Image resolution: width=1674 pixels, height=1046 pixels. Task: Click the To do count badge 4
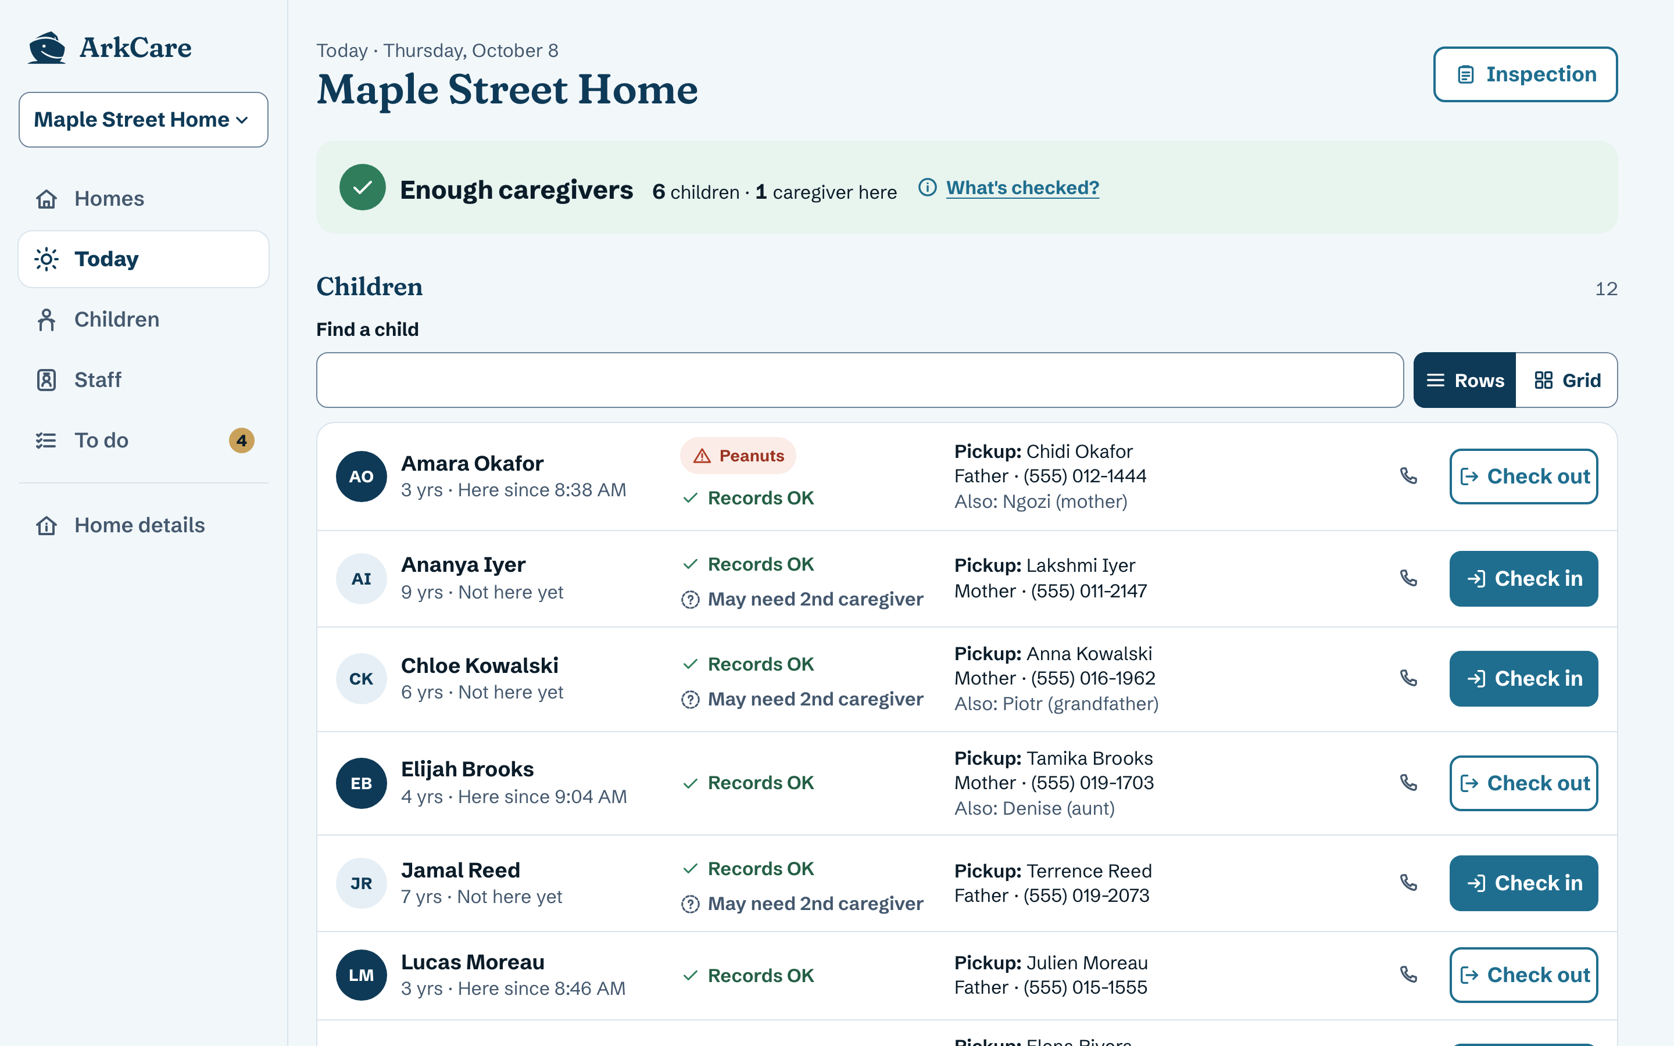(241, 440)
